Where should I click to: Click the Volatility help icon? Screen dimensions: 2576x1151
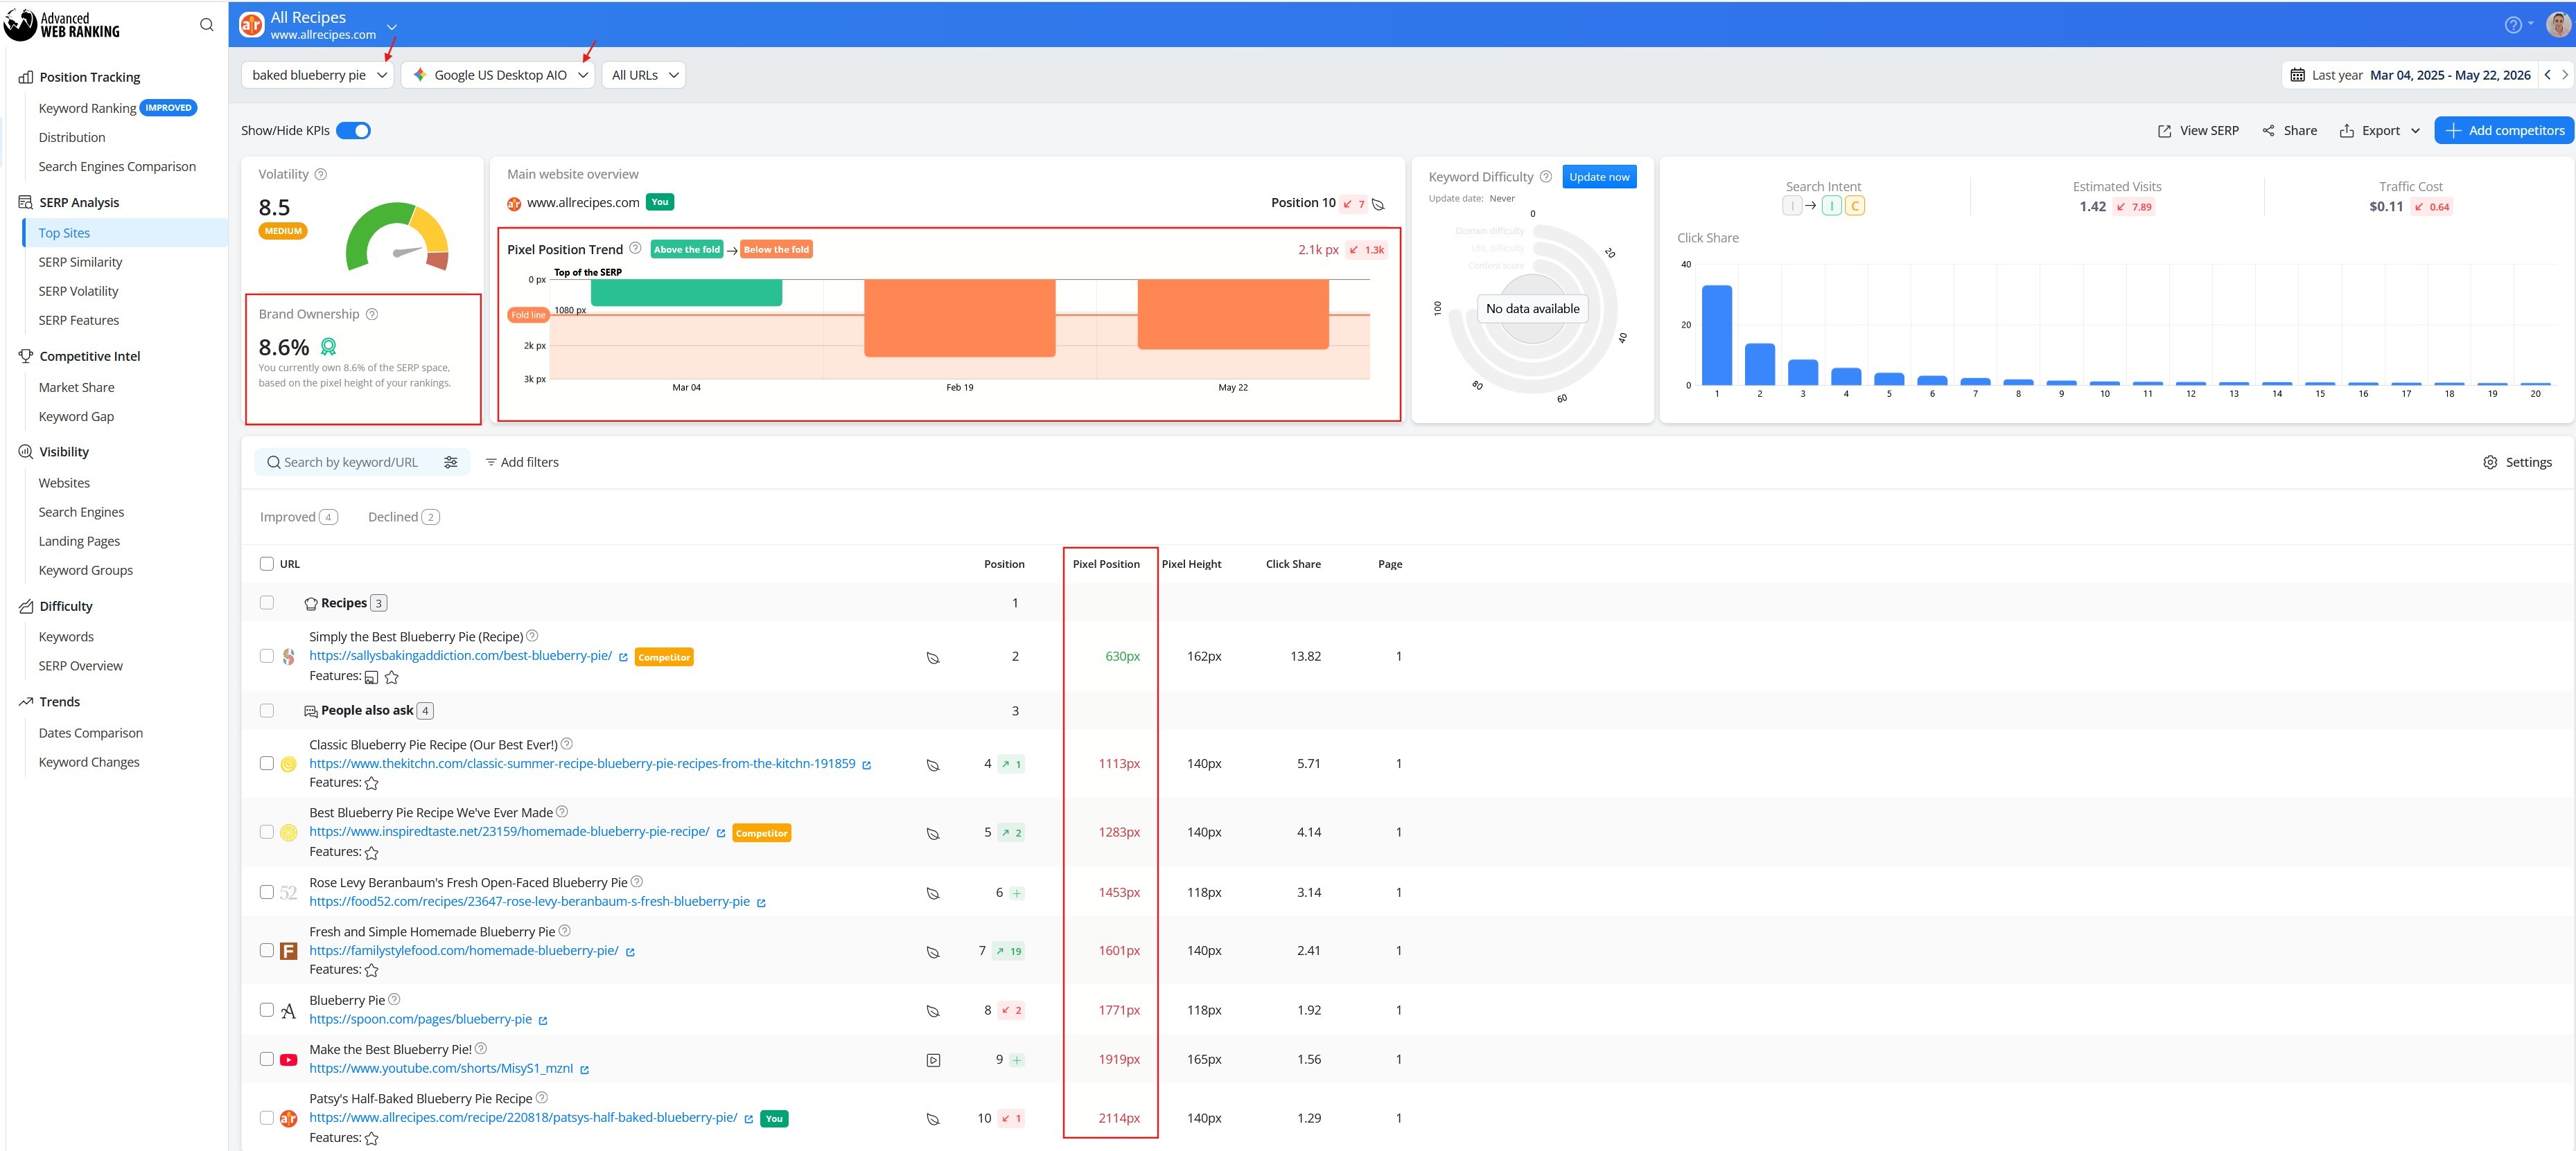click(321, 174)
